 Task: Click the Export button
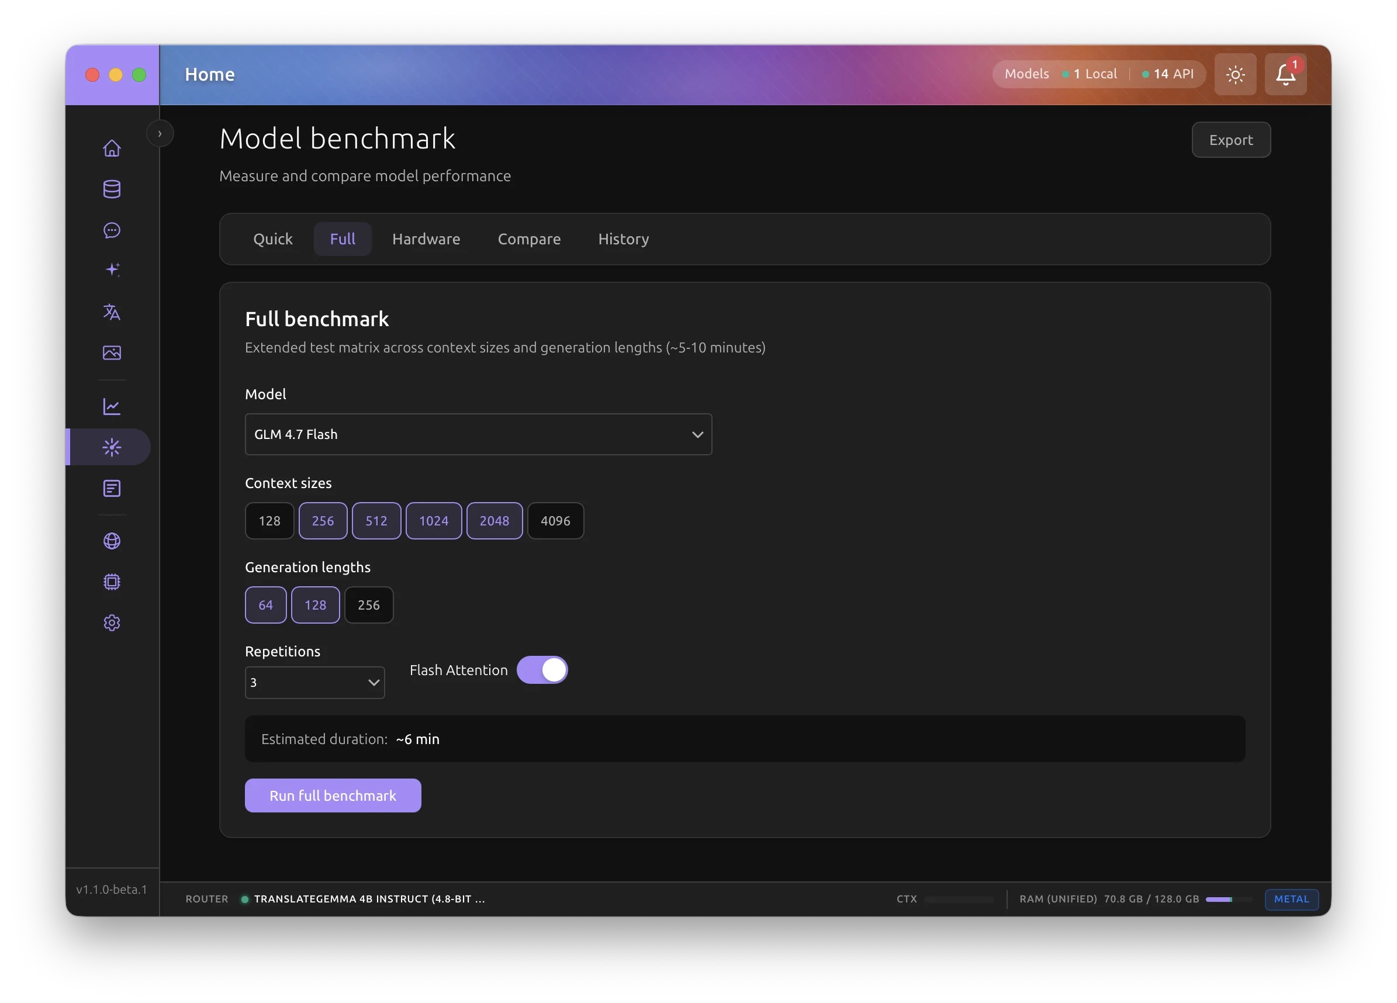point(1230,139)
